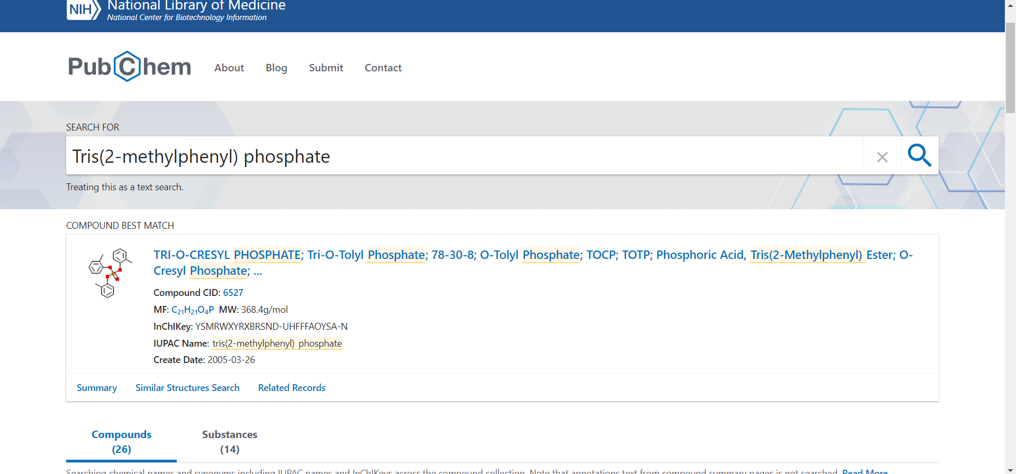Click the Read More link
This screenshot has width=1016, height=474.
click(865, 471)
